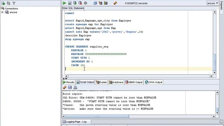Click the Rollback icon in the SQL toolbar
This screenshot has width=224, height=126.
point(80,3)
